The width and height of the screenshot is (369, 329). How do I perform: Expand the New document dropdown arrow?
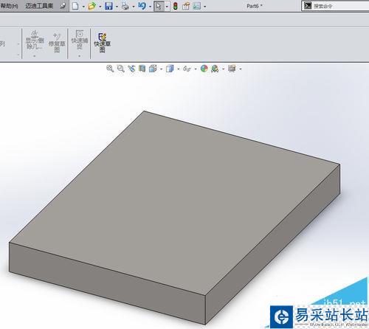tap(83, 7)
